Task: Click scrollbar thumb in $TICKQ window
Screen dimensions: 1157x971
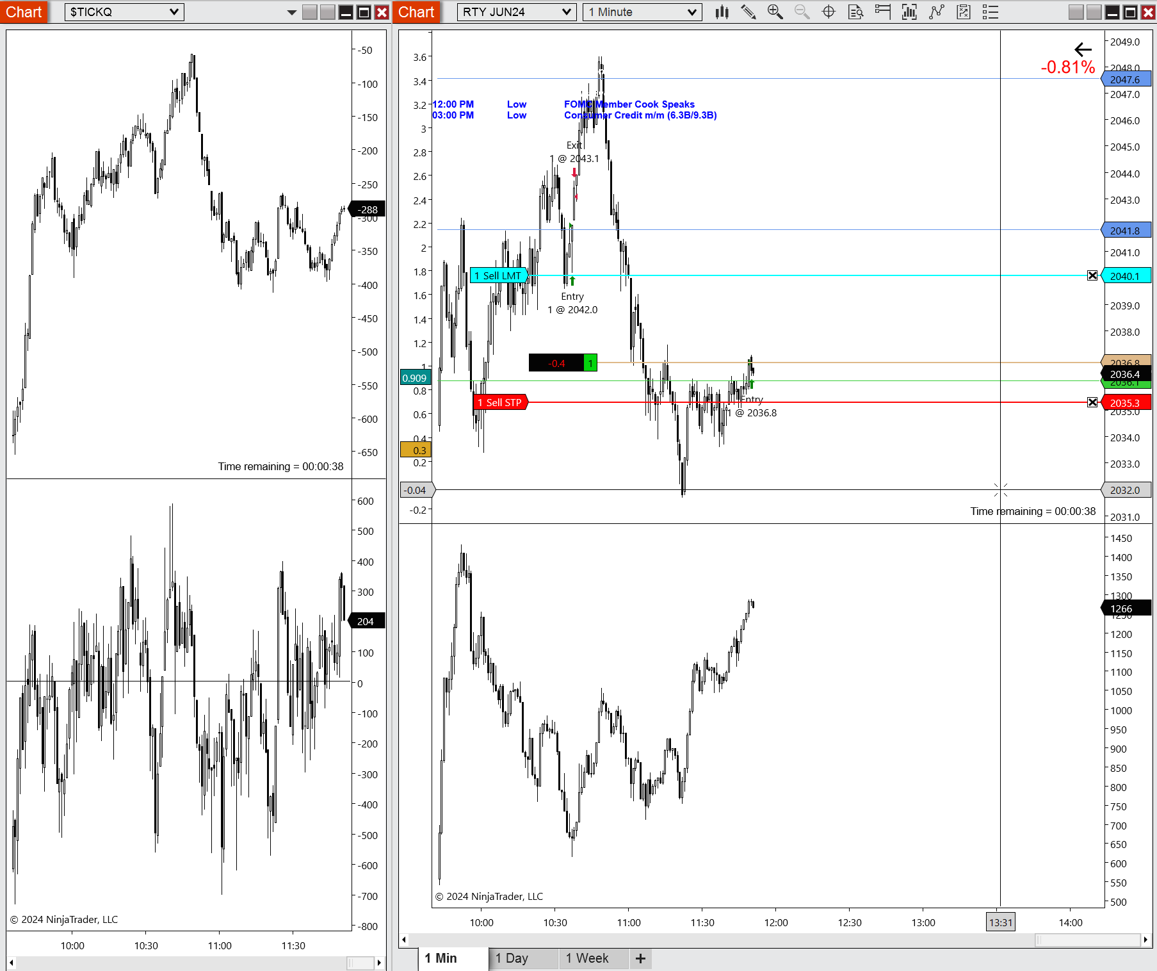Action: (x=360, y=963)
